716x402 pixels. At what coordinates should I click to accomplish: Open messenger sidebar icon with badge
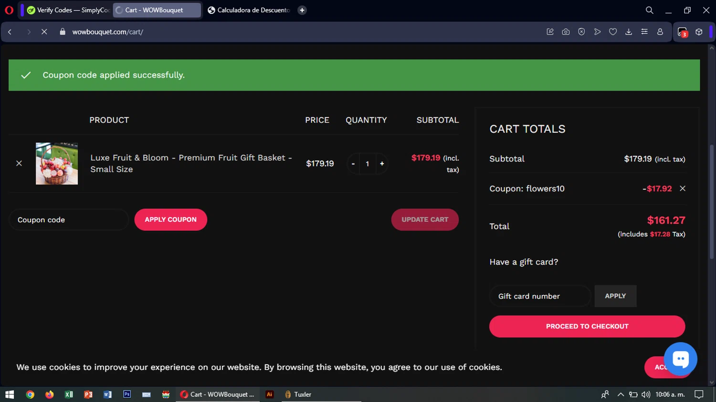pyautogui.click(x=683, y=32)
